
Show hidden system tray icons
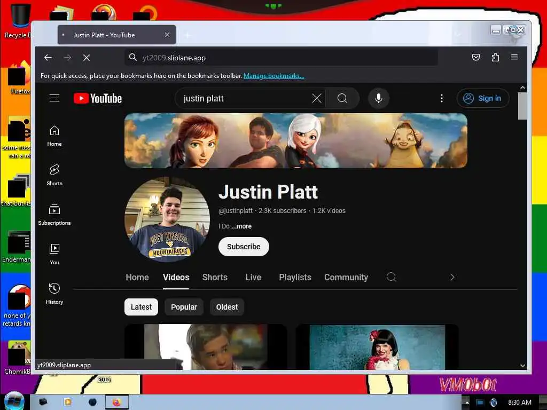pyautogui.click(x=467, y=403)
